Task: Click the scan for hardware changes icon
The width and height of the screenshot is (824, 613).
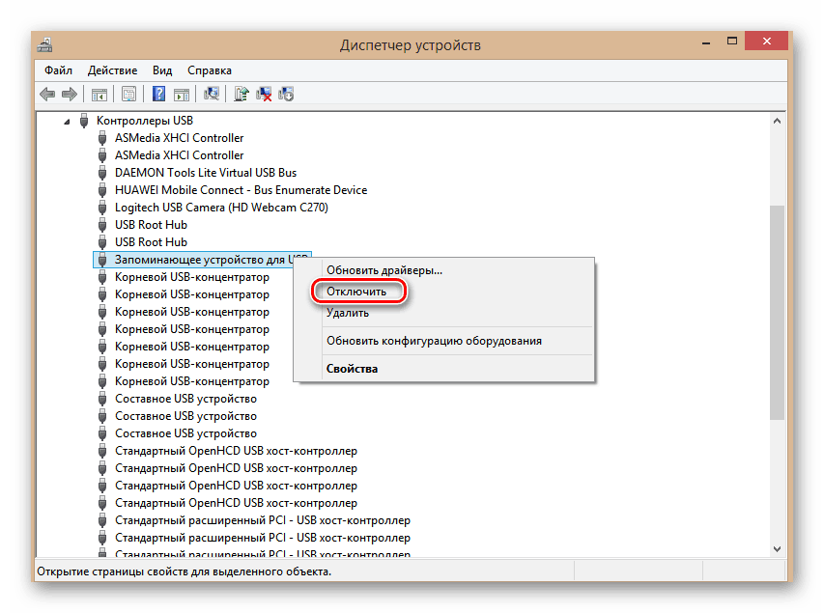Action: click(212, 94)
